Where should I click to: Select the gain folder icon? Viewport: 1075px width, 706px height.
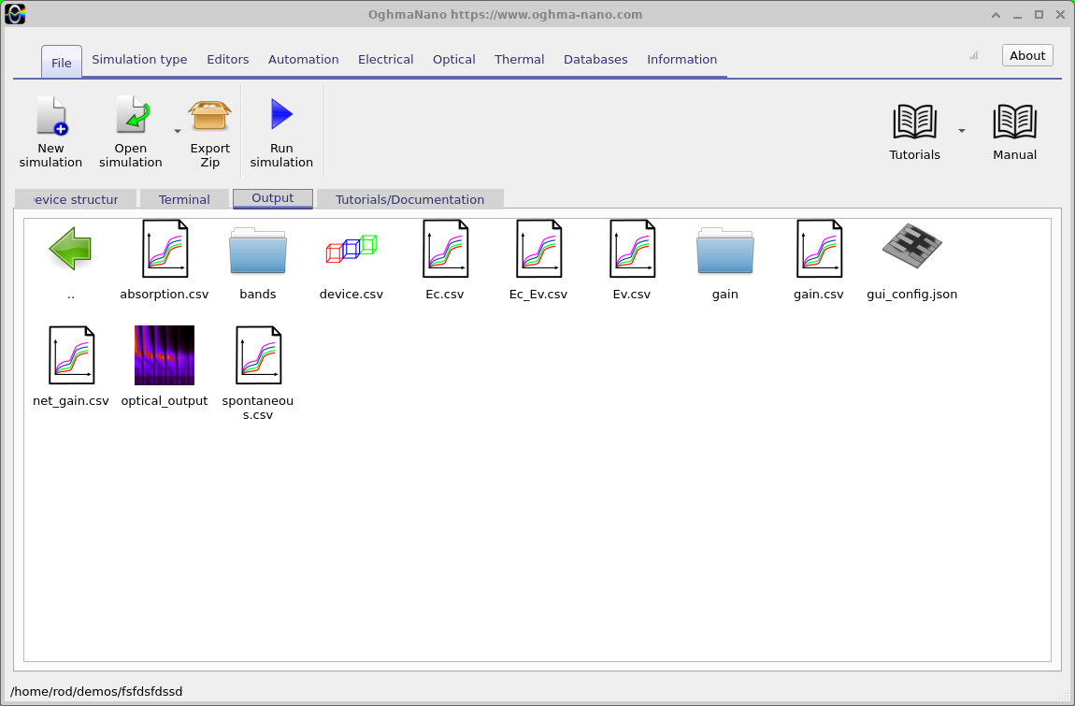[725, 251]
